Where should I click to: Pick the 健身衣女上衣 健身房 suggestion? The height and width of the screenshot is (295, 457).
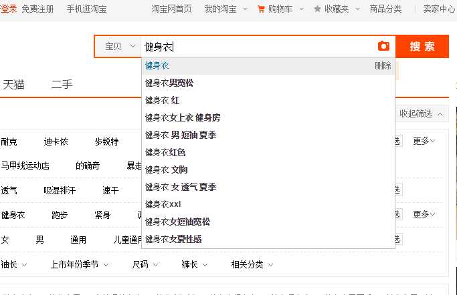point(183,118)
